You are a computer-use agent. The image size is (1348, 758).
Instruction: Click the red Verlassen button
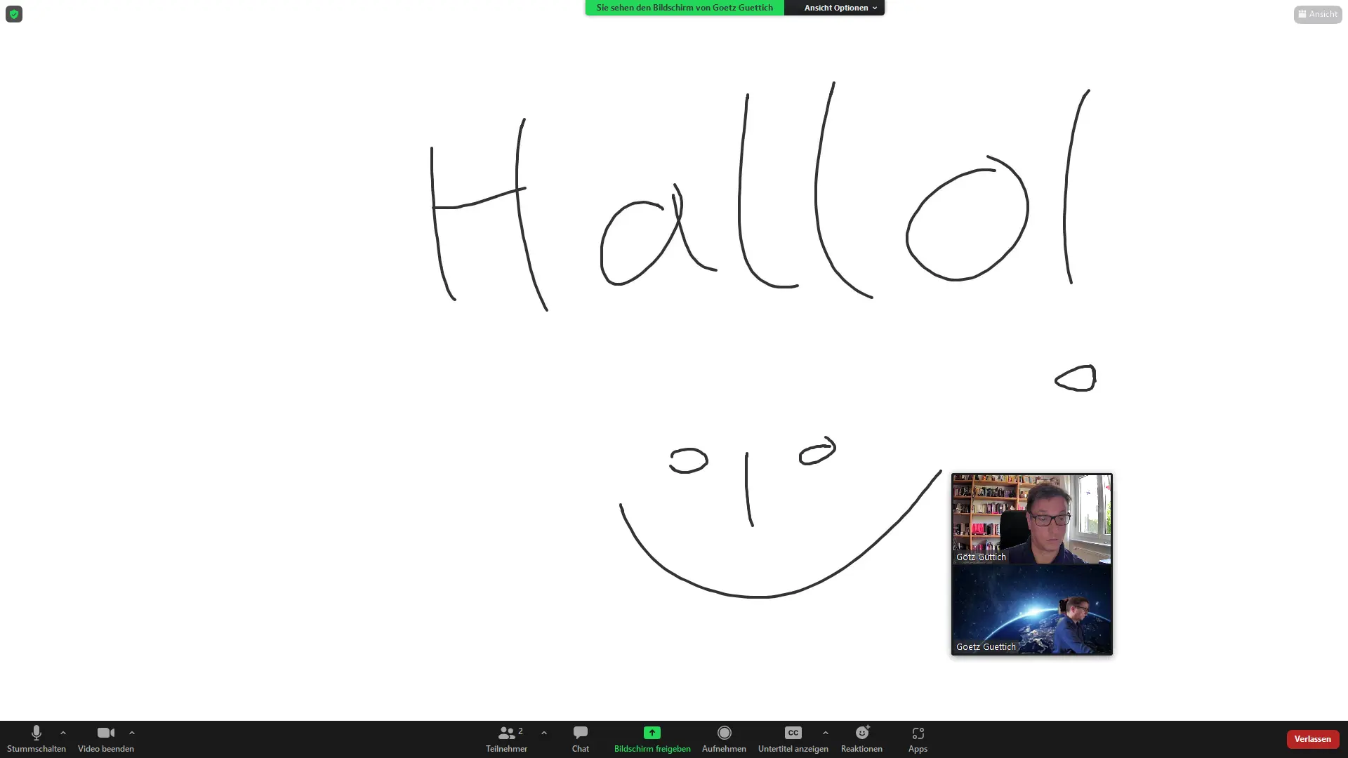coord(1312,739)
